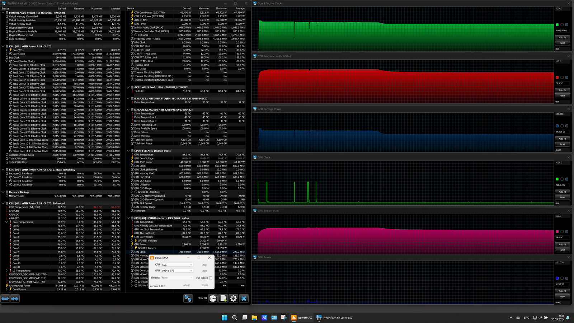Close the CPU Package Power graph panel
The image size is (574, 323).
tap(569, 109)
